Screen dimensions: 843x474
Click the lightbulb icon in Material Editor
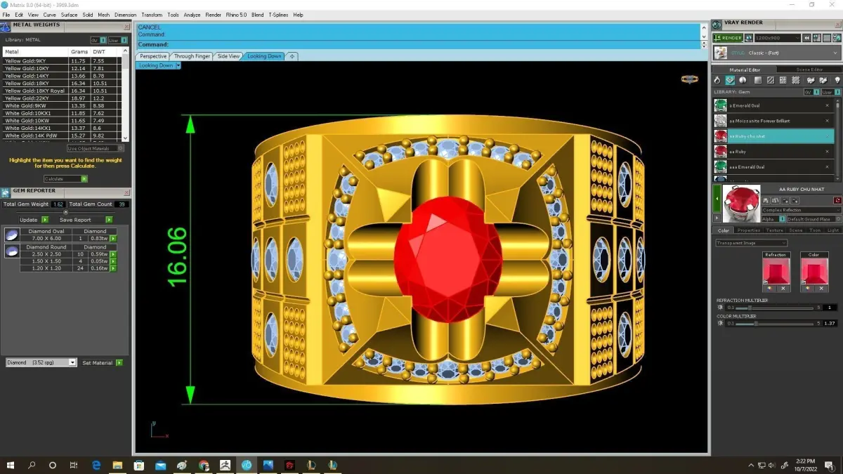[837, 80]
